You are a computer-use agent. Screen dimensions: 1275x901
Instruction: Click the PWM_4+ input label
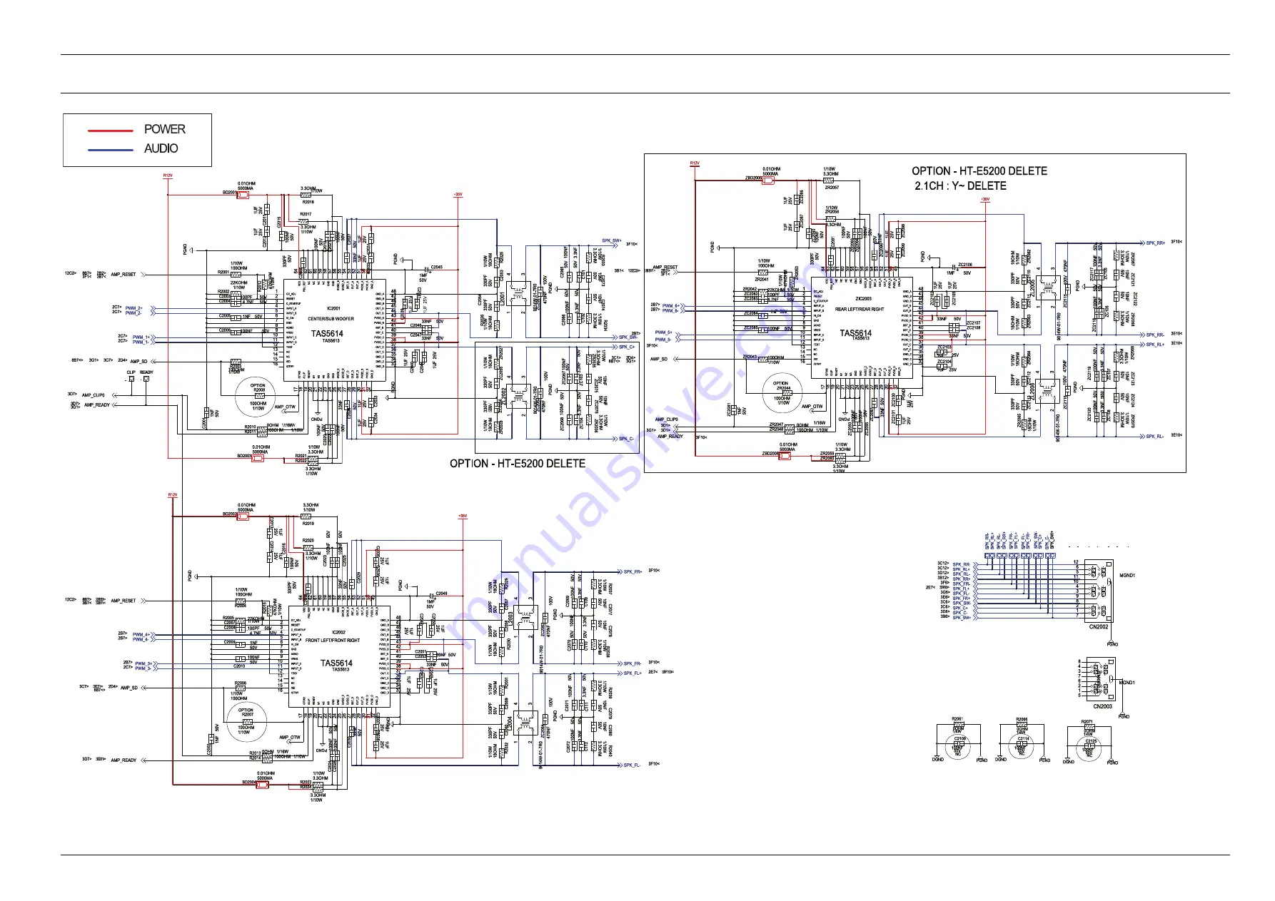pyautogui.click(x=141, y=634)
